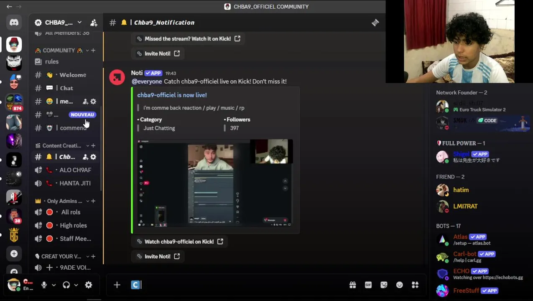The width and height of the screenshot is (533, 301).
Task: Open the emoji picker
Action: 400,285
